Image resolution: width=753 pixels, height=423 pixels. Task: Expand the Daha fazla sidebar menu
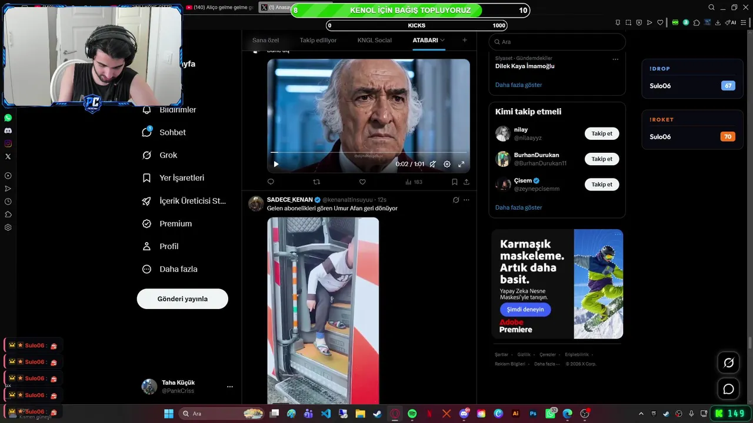pos(170,269)
